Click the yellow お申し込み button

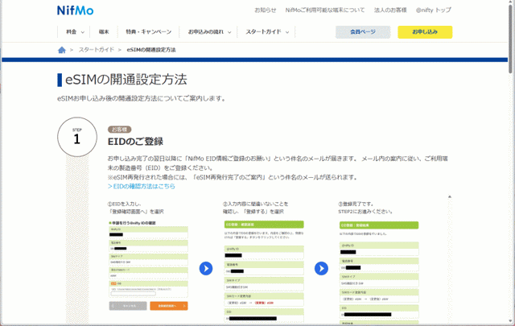coord(425,32)
